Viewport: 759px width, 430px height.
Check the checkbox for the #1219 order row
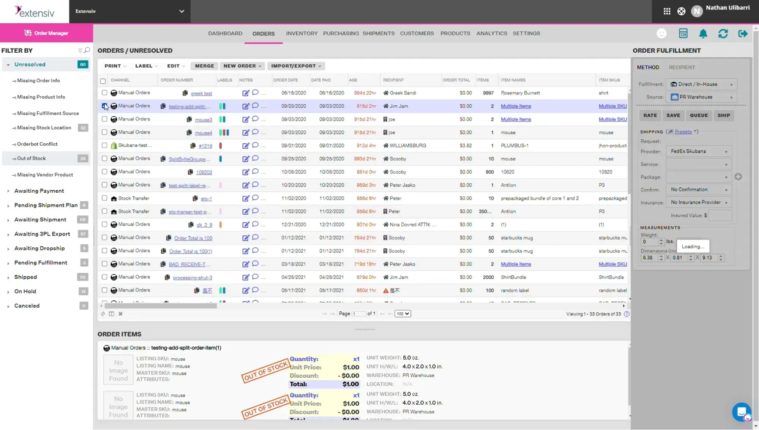pyautogui.click(x=104, y=145)
